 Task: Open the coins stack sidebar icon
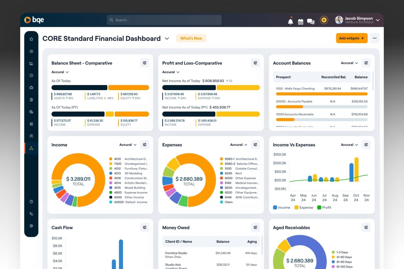pyautogui.click(x=31, y=112)
